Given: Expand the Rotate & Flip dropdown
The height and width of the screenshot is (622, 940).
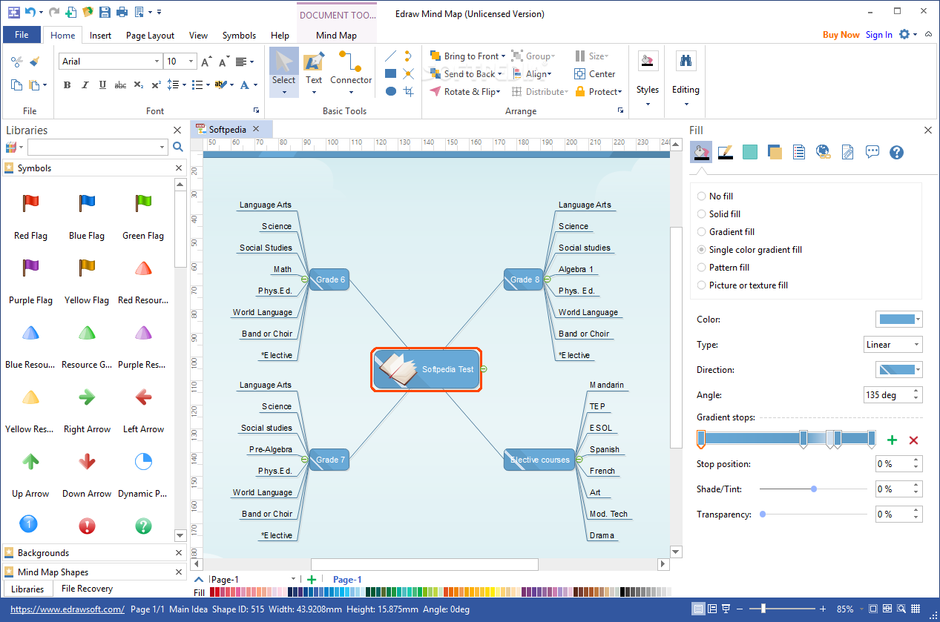Looking at the screenshot, I should (x=499, y=92).
